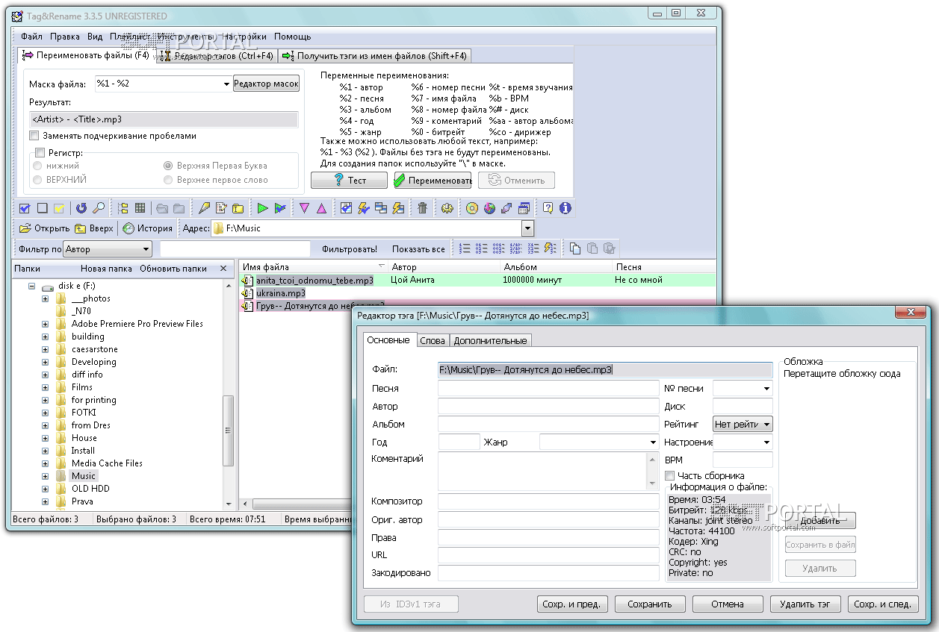
Task: Click the table columns grid icon
Action: pyautogui.click(x=140, y=208)
